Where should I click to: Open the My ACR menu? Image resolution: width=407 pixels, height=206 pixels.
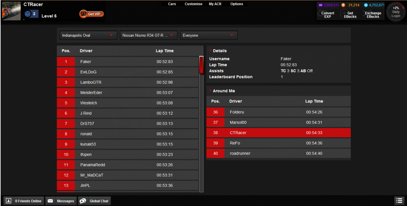[215, 4]
